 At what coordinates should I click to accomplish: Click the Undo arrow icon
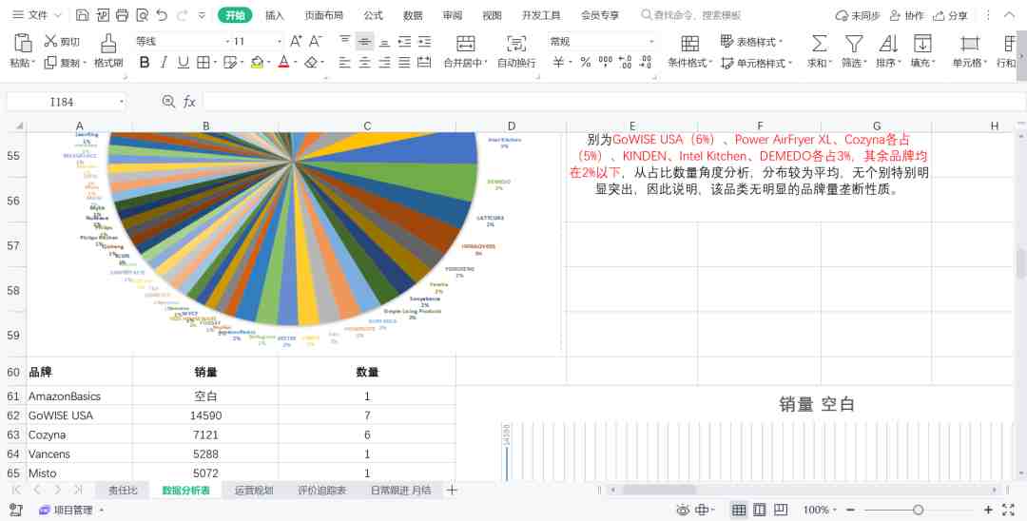tap(162, 15)
